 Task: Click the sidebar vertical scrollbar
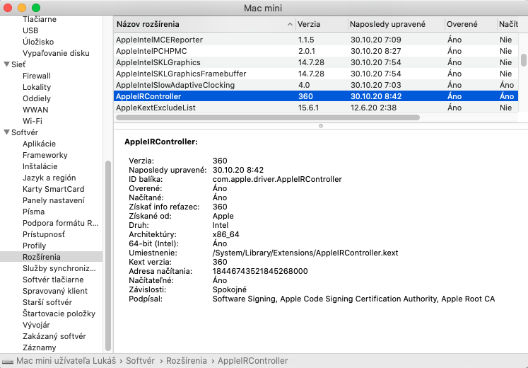click(x=108, y=256)
